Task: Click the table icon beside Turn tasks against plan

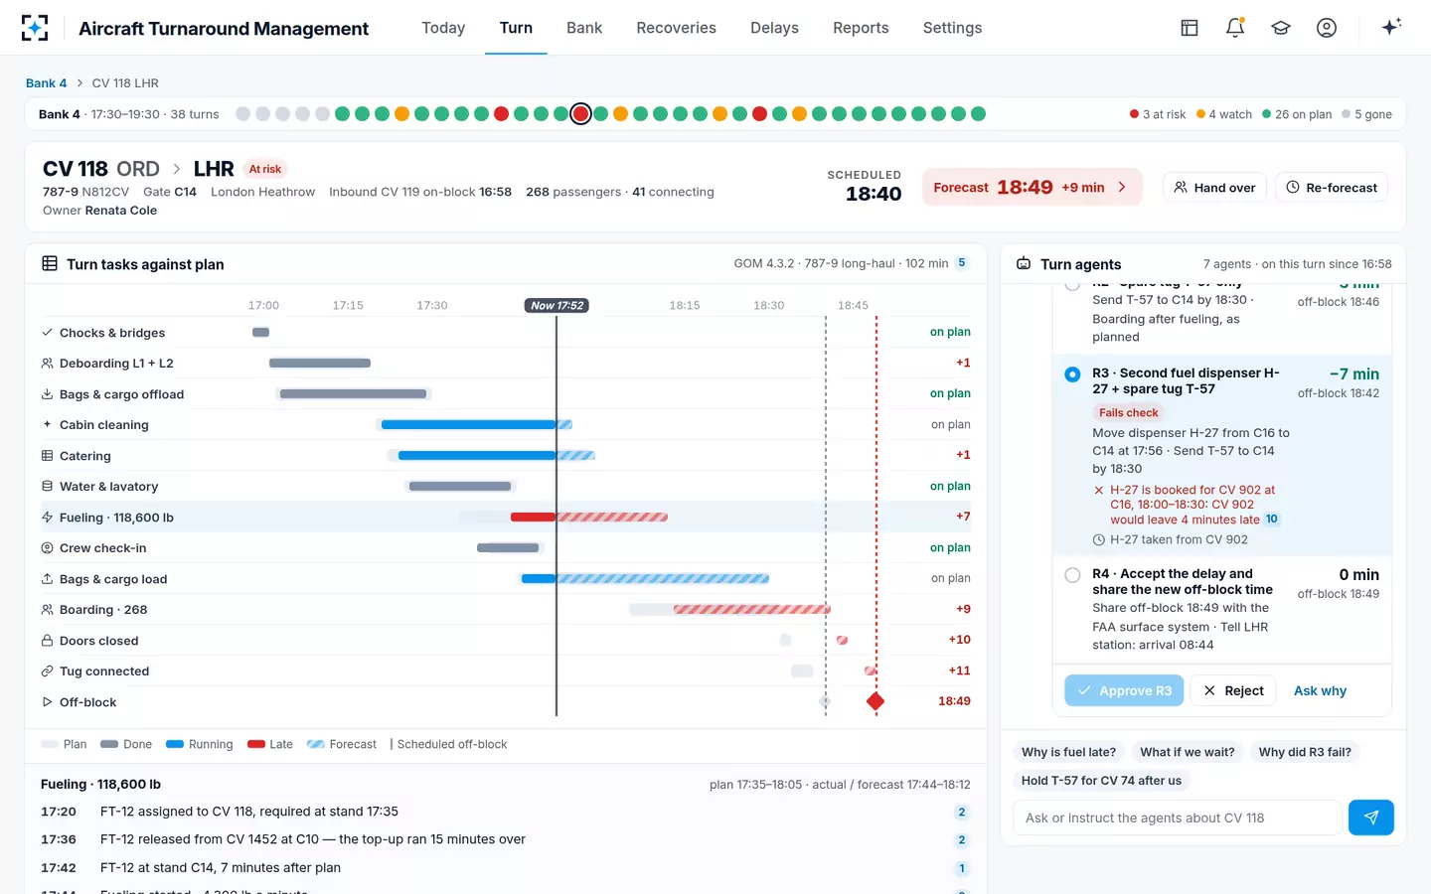Action: pyautogui.click(x=50, y=263)
